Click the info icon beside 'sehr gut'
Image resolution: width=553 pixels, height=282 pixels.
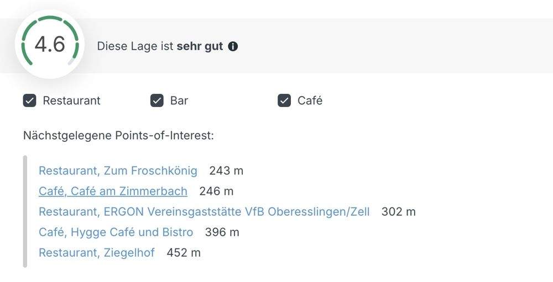pos(233,46)
